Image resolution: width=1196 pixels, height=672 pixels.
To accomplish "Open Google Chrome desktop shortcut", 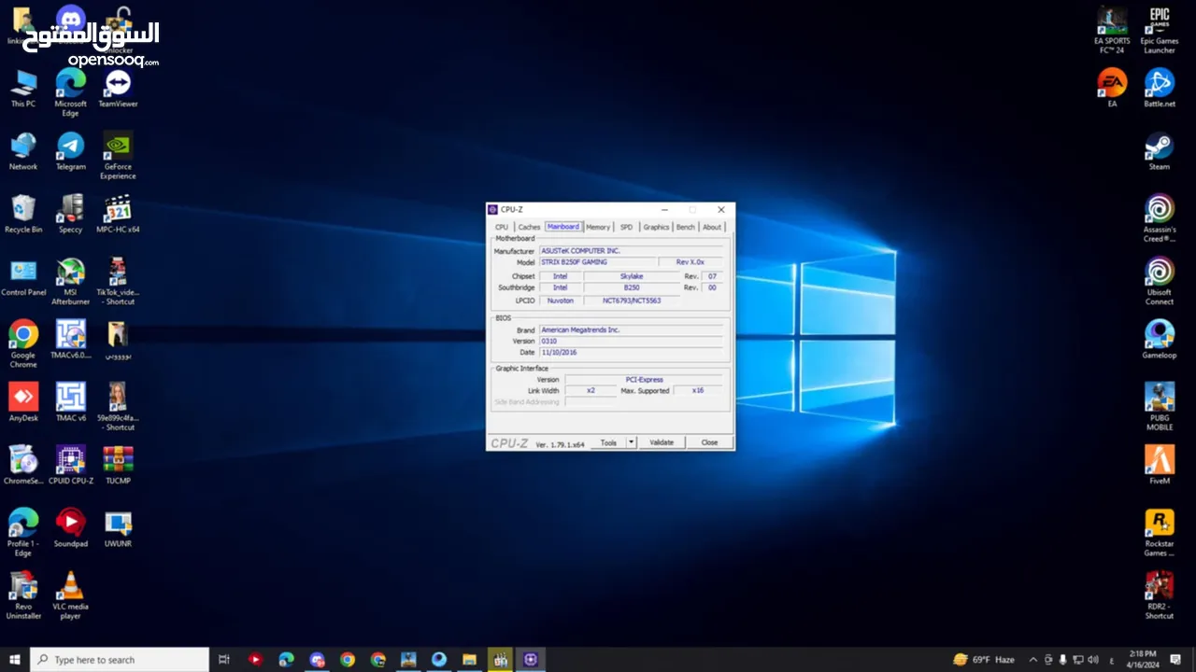I will (23, 344).
